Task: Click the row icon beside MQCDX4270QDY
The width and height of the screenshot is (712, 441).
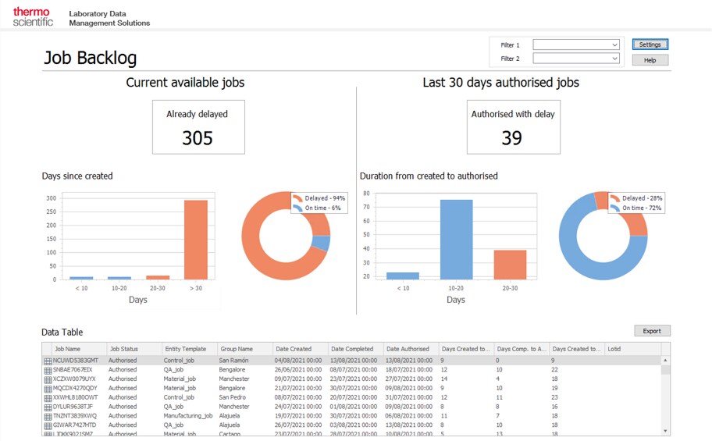Action: [48, 388]
